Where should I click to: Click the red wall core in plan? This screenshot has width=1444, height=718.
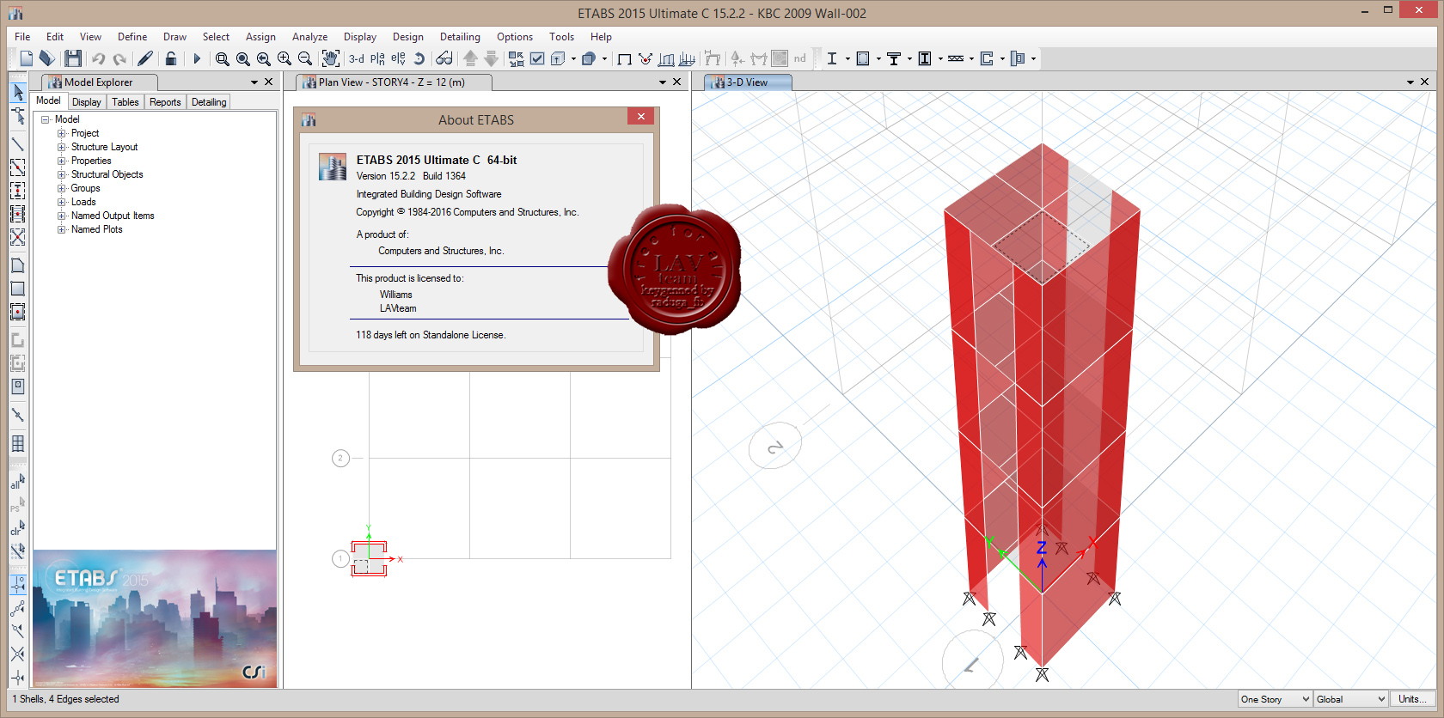pos(369,558)
